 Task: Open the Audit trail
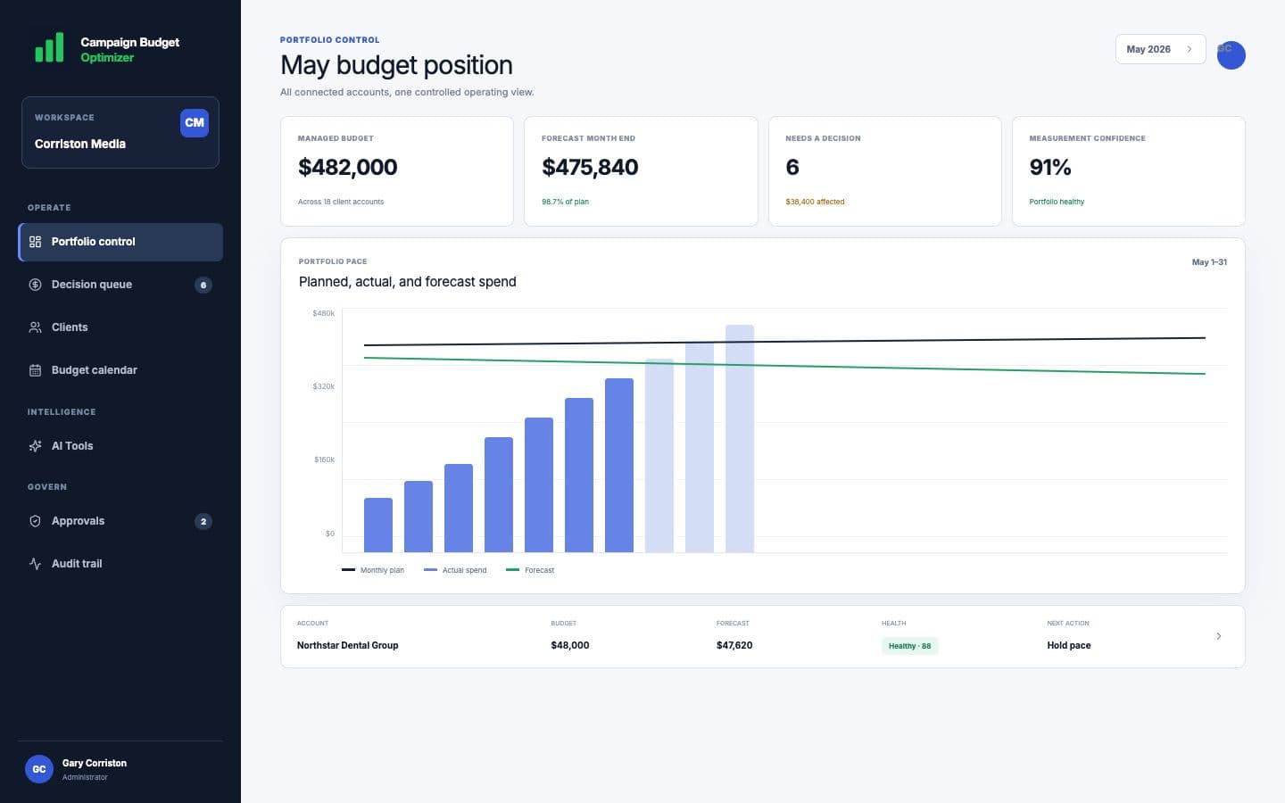[x=120, y=564]
